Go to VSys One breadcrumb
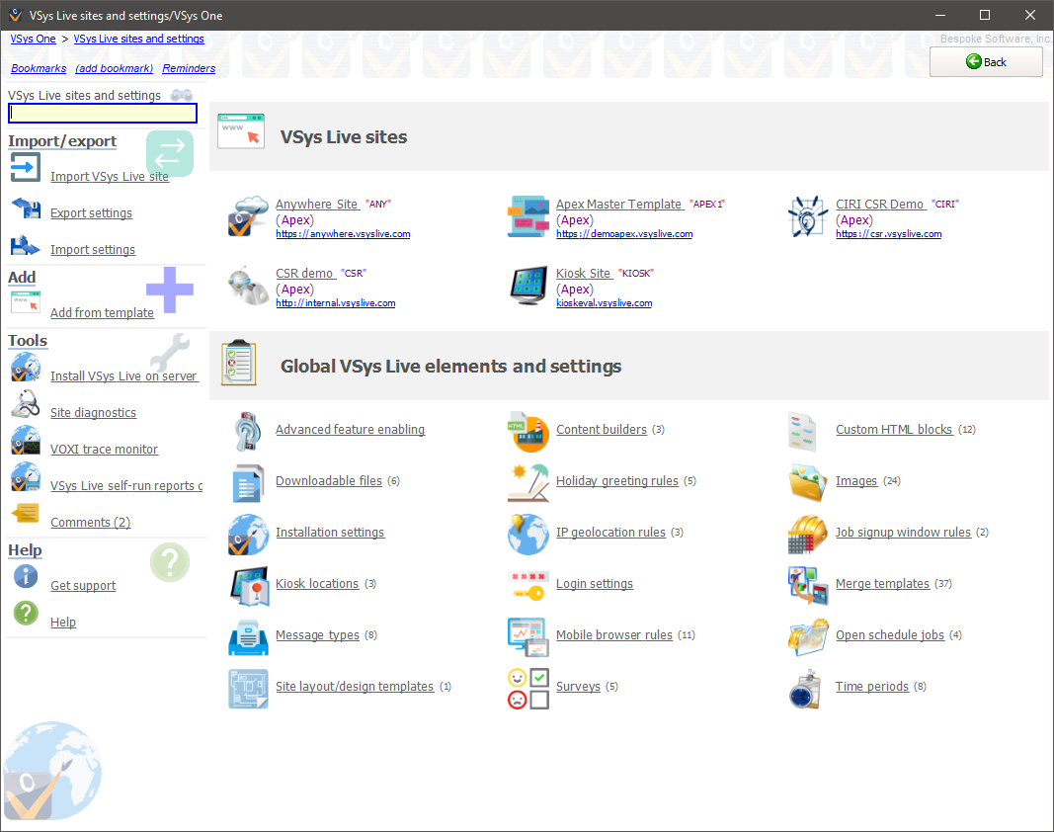This screenshot has width=1054, height=832. [33, 40]
